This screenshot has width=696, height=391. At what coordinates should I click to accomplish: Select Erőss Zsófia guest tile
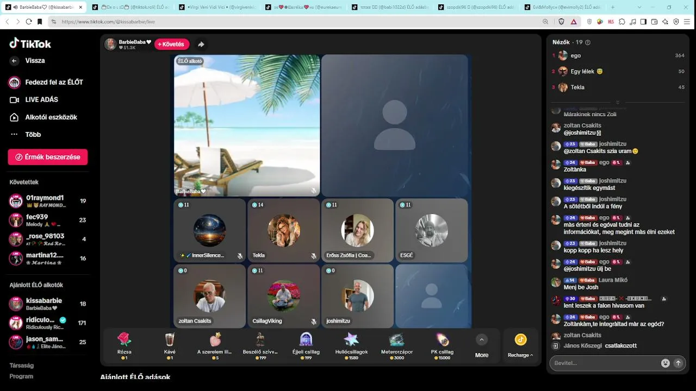357,230
